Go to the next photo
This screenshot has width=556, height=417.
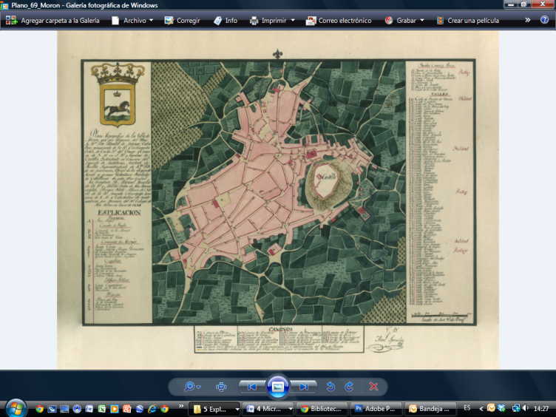(304, 387)
